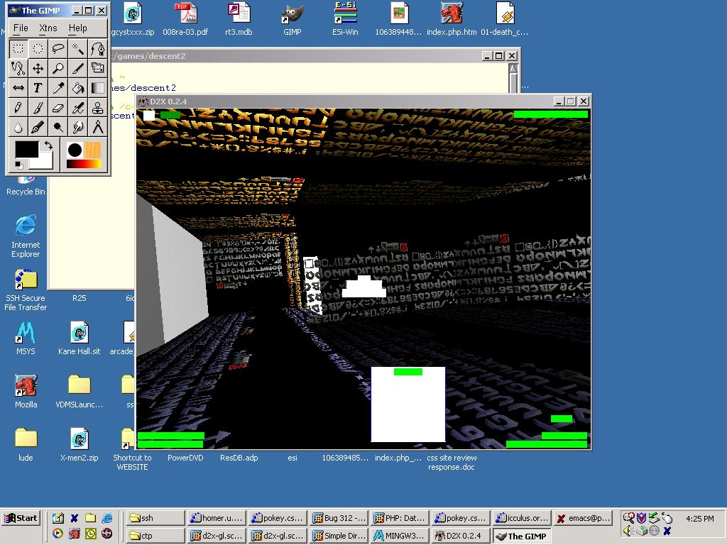This screenshot has width=727, height=545.
Task: Activate the Airbrush tool
Action: (x=78, y=108)
